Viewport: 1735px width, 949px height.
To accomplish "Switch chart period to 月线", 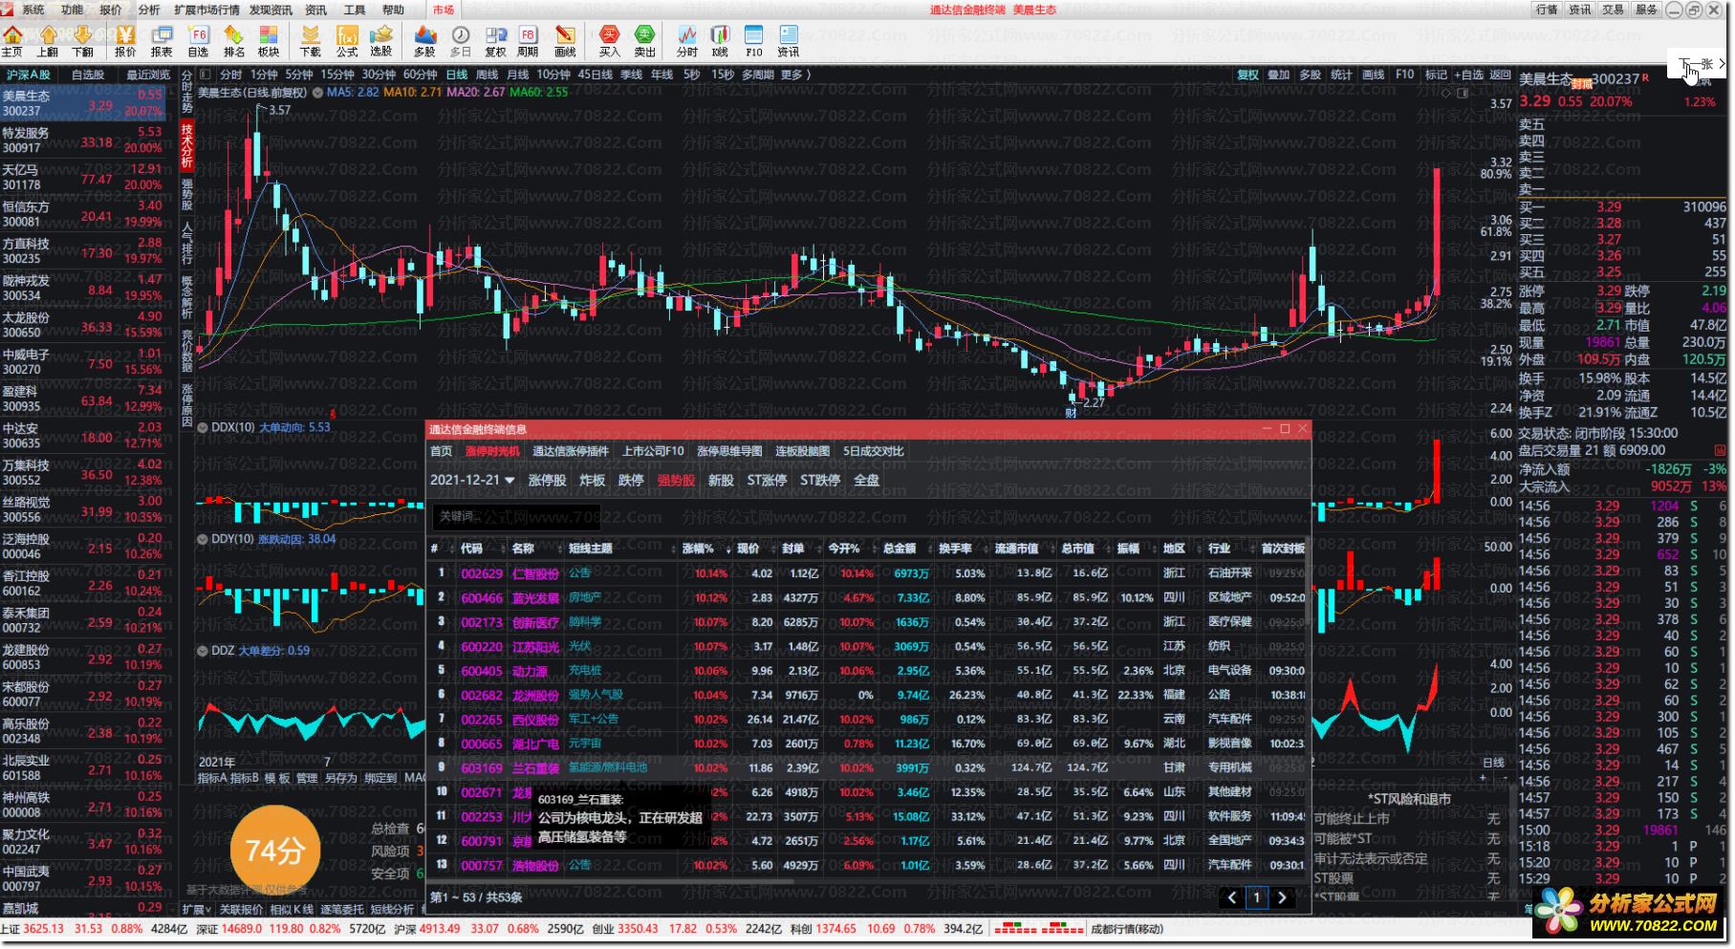I will 518,75.
